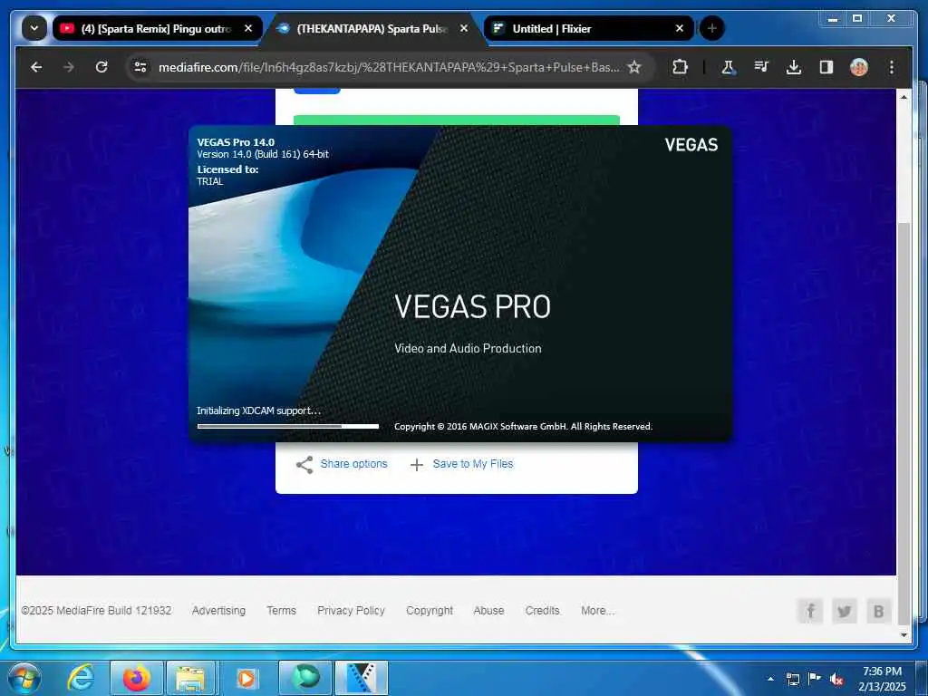Show browser downloads
928x696 pixels.
794,67
